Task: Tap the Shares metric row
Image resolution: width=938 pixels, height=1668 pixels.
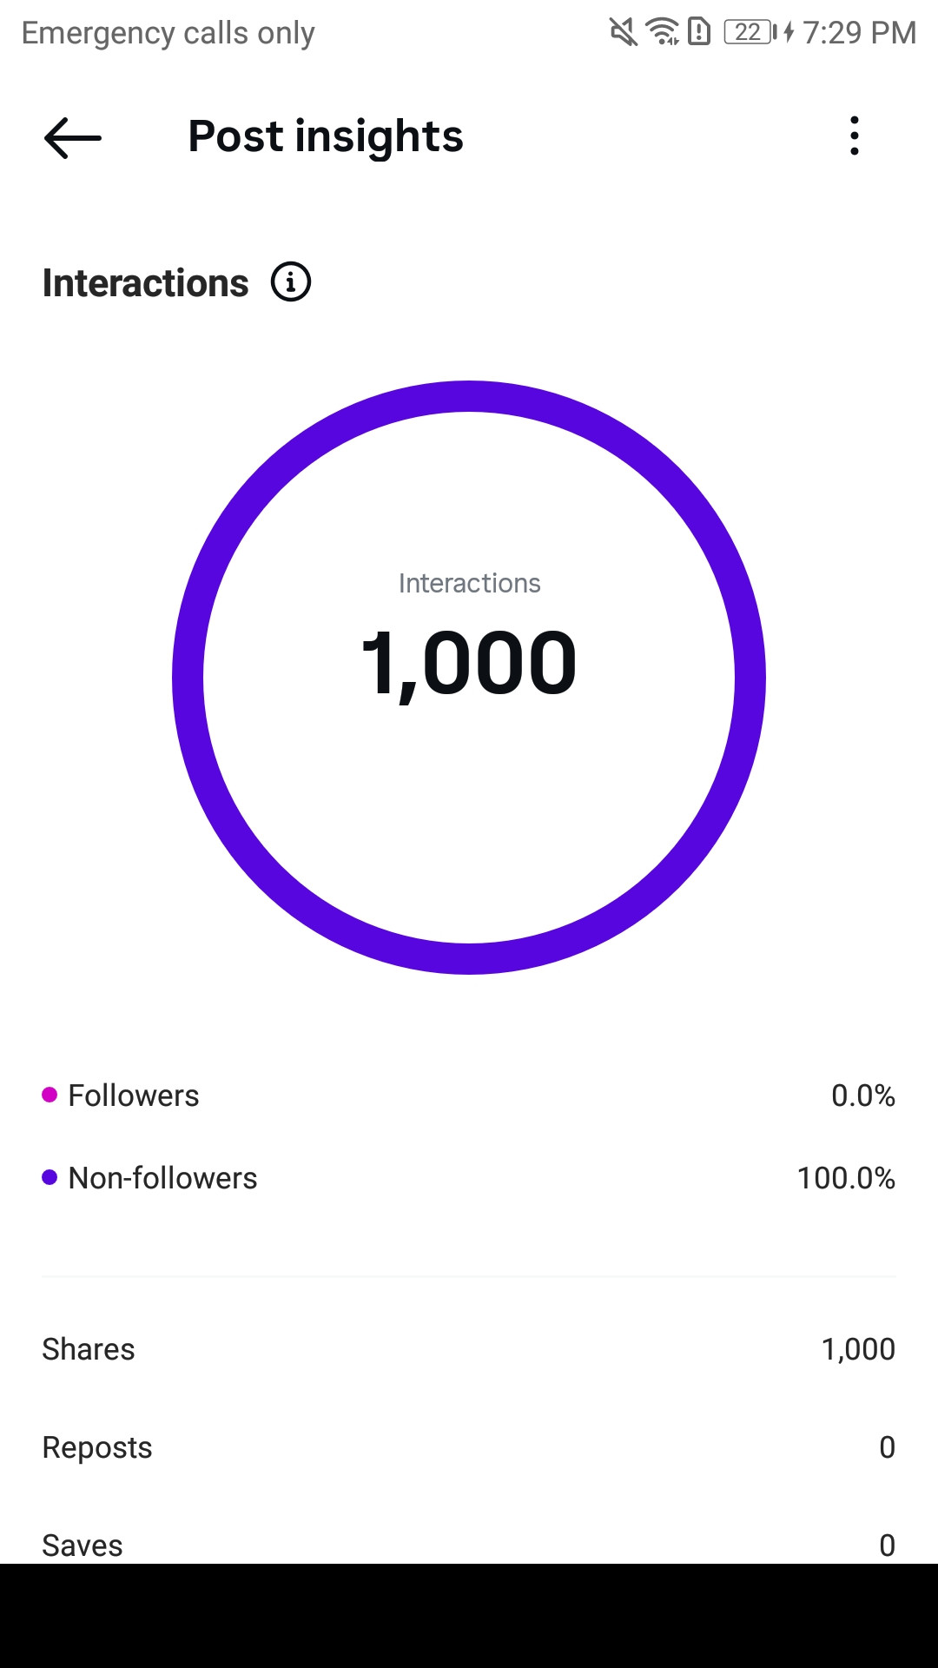Action: coord(469,1349)
